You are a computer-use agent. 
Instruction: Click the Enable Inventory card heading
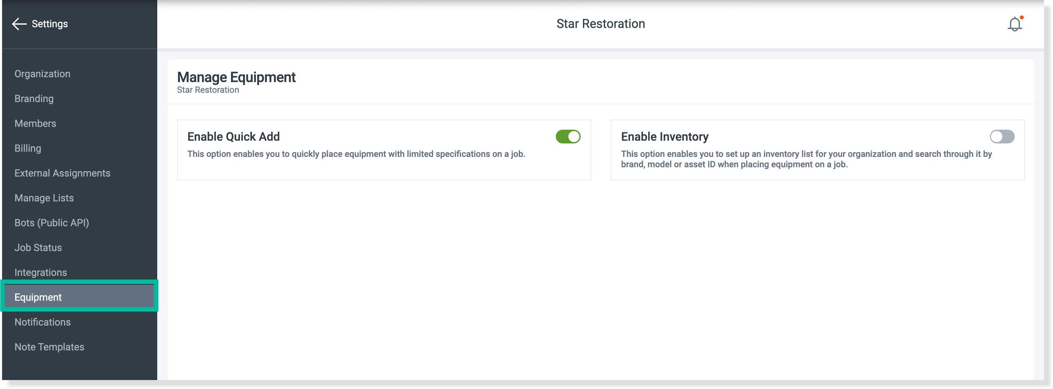point(665,137)
